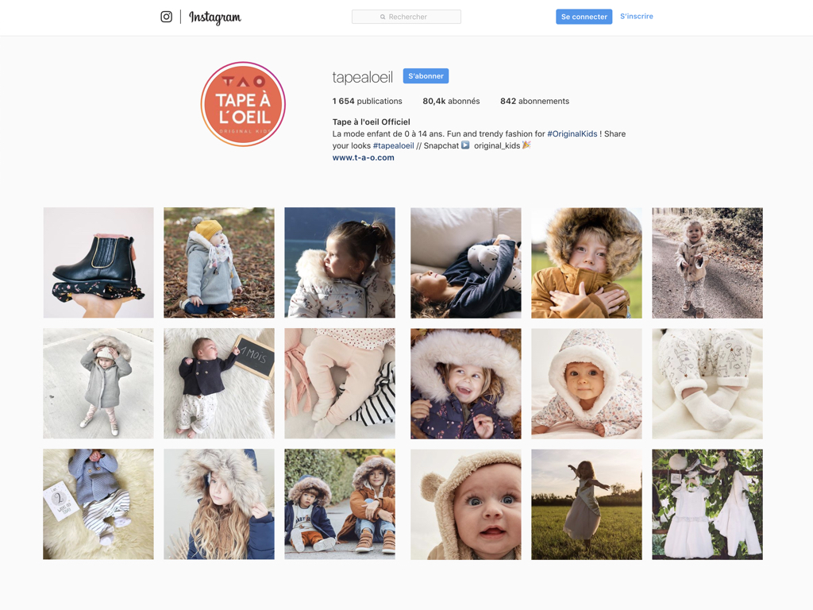Open the baby with 1 MOIS chalkboard post
Screen dimensions: 813x610
[219, 384]
